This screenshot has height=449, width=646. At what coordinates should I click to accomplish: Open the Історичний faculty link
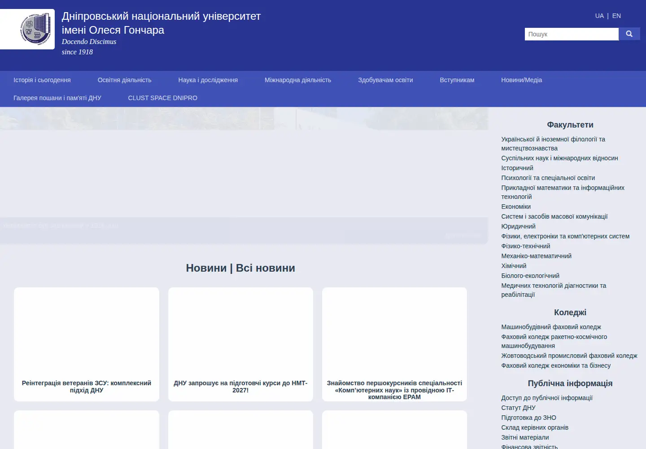(517, 168)
